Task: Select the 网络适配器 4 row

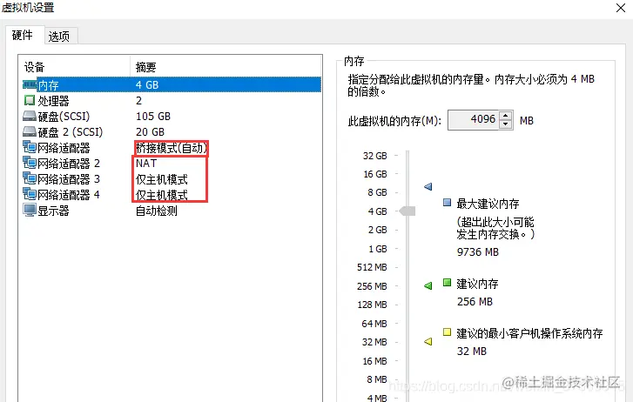Action: tap(172, 195)
